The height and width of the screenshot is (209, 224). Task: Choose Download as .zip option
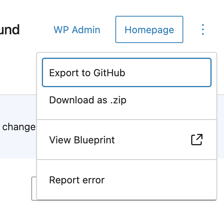(127, 100)
